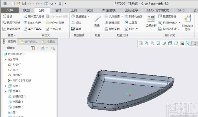Open model tree settings hammer icon
The image size is (198, 117).
pos(33,48)
